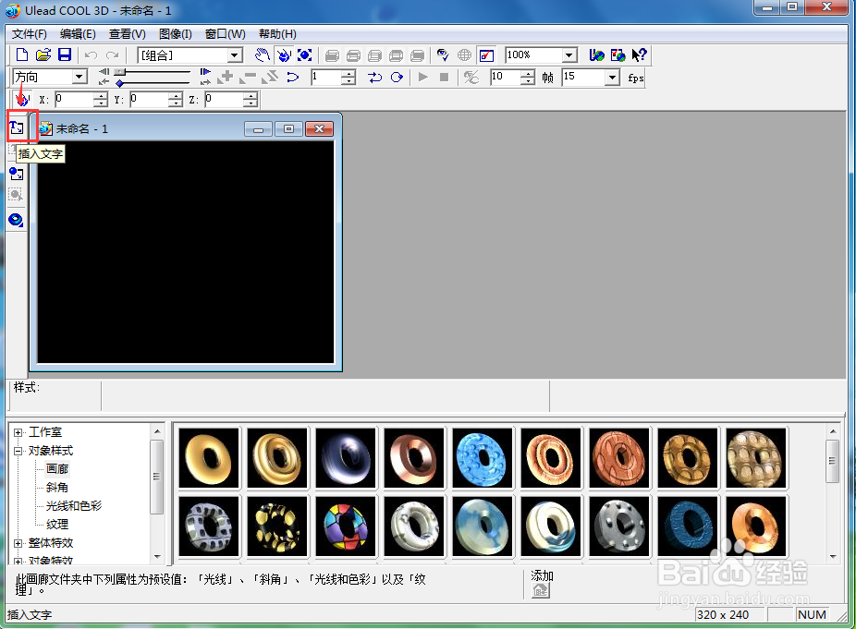Open the 图像(I) menu
Viewport: 856px width, 629px height.
click(176, 34)
